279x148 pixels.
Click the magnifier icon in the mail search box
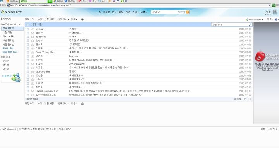tap(250, 24)
